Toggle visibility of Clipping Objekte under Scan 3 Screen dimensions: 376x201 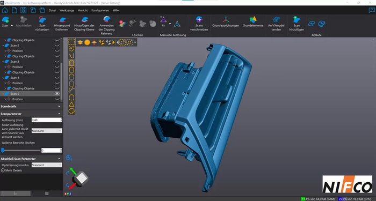click(57, 72)
